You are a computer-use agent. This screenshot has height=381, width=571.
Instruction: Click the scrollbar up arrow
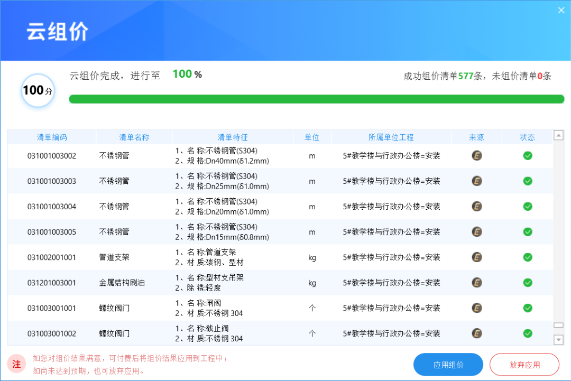(x=558, y=135)
